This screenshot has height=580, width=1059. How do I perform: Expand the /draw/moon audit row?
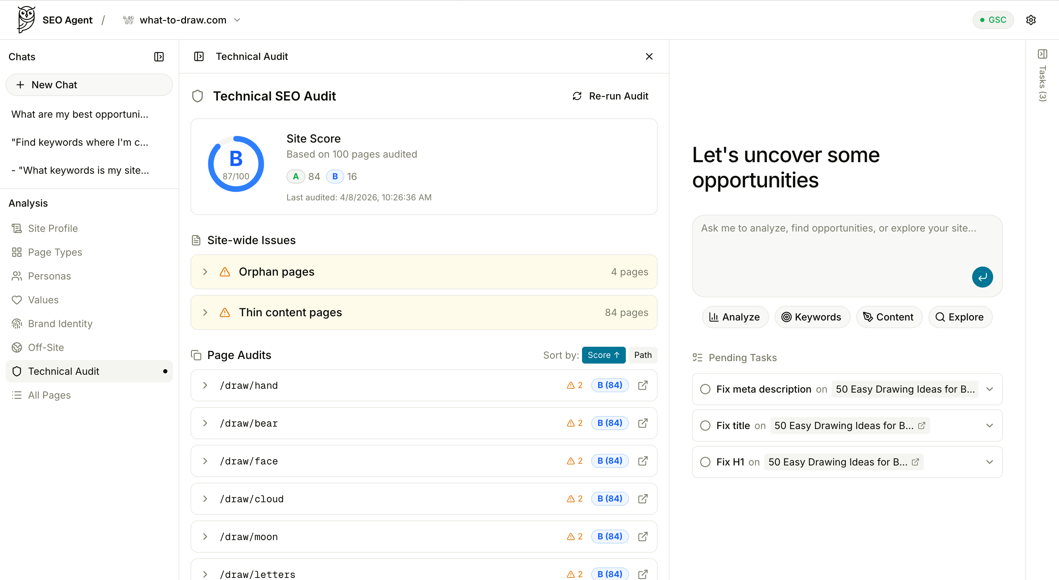click(205, 537)
